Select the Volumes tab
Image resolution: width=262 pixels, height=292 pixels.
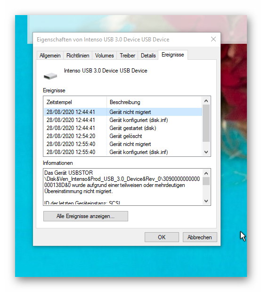[x=104, y=56]
